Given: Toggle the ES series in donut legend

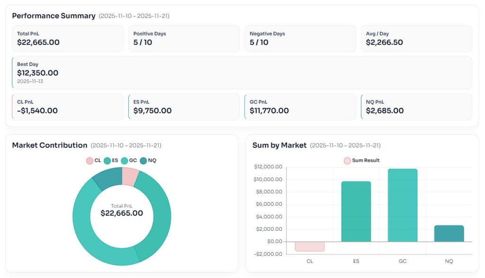Looking at the screenshot, I should tap(111, 161).
